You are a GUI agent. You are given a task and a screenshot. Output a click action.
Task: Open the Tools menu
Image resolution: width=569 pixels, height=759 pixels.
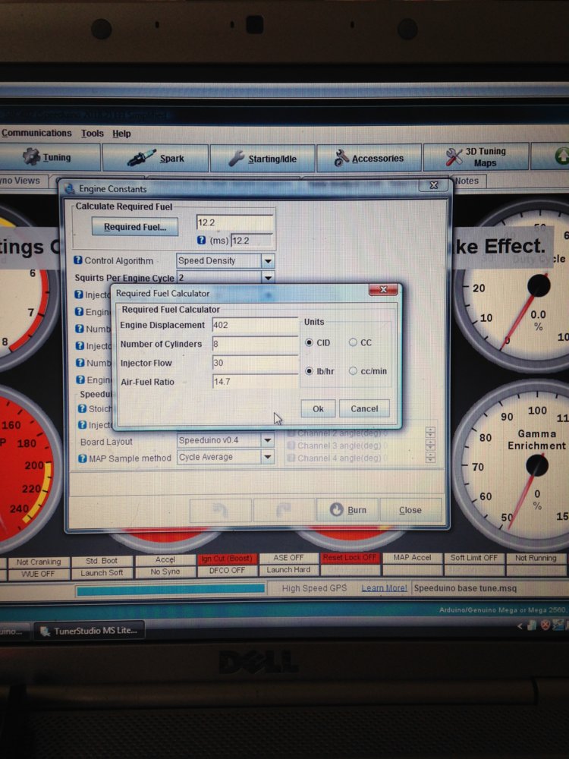point(93,133)
